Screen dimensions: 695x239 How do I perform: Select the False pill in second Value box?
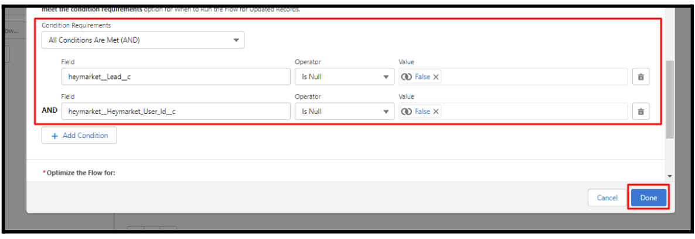click(x=421, y=112)
